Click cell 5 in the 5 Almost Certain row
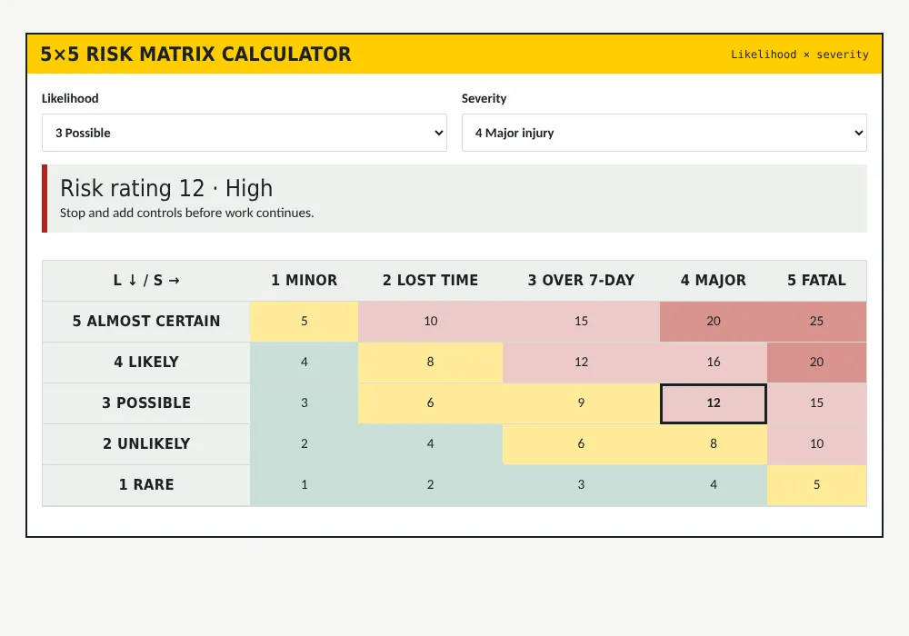Image resolution: width=909 pixels, height=636 pixels. pyautogui.click(x=304, y=322)
